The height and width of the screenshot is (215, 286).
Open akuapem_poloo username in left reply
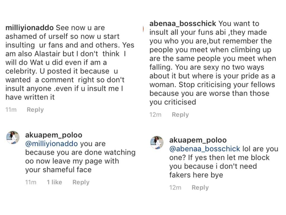[54, 135]
